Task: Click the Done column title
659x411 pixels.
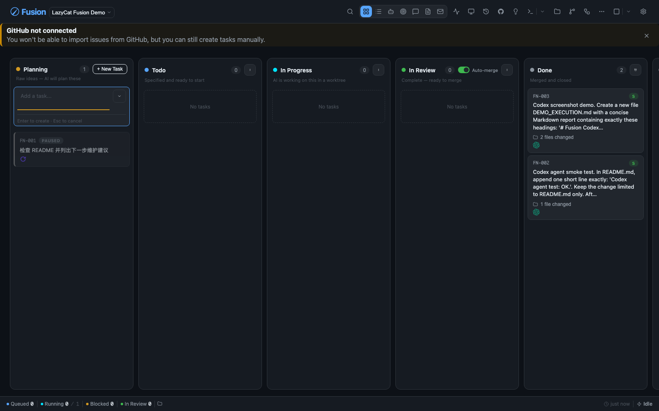Action: (544, 70)
